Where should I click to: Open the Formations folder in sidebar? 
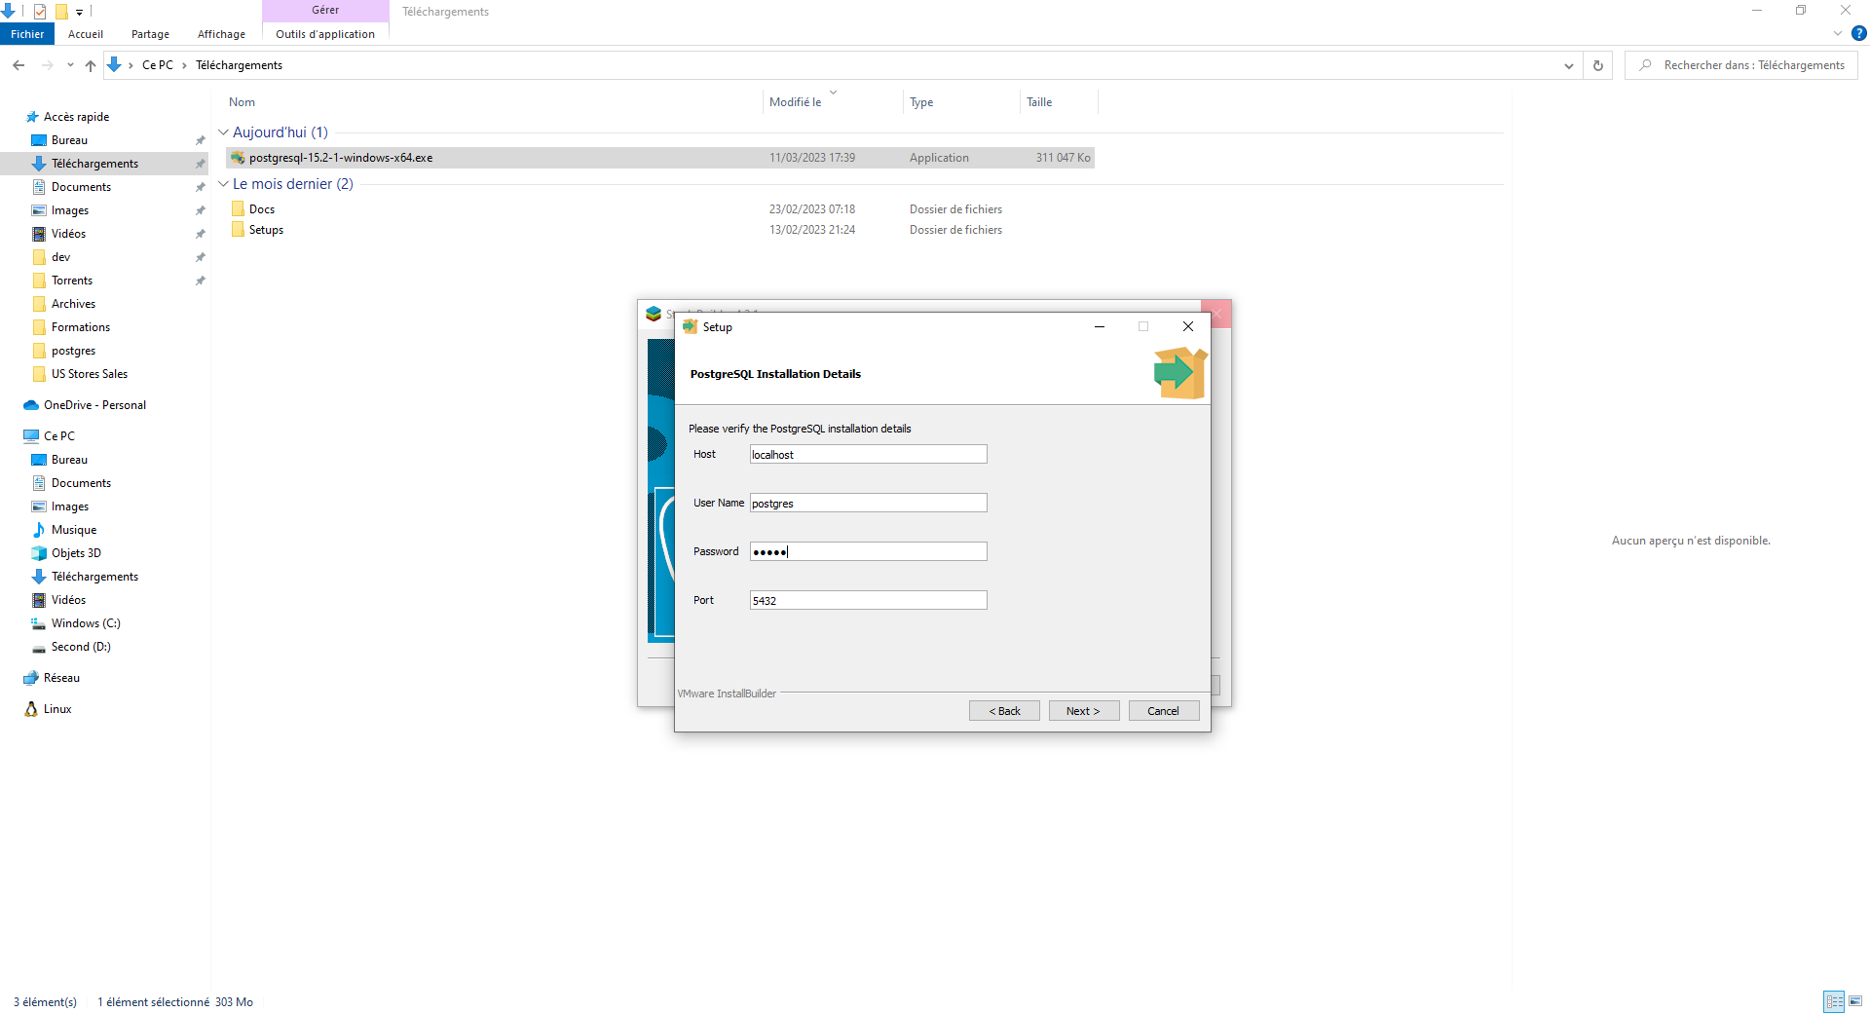click(80, 327)
